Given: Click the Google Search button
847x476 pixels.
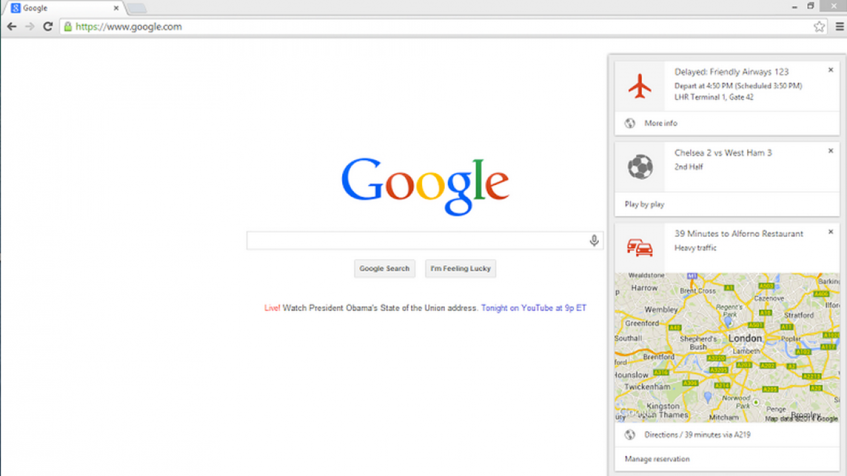Looking at the screenshot, I should click(384, 268).
